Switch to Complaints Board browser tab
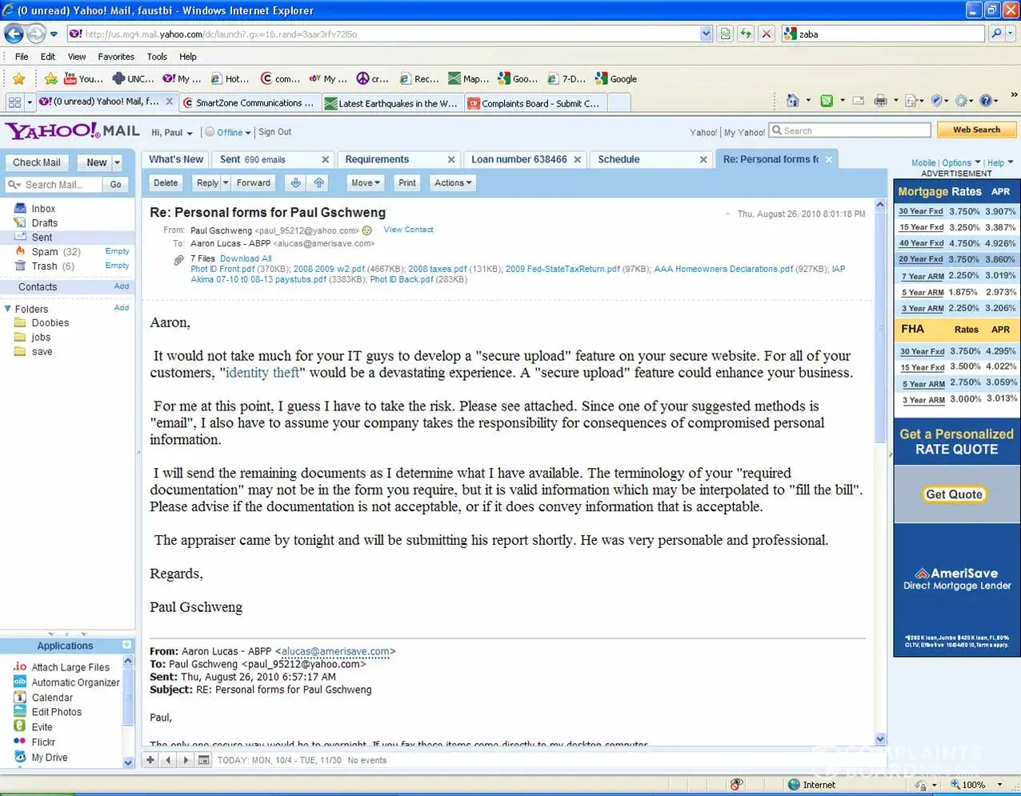The height and width of the screenshot is (796, 1021). 534,103
